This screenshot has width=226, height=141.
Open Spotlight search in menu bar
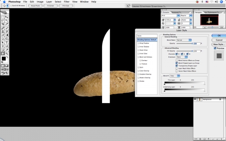221,2
